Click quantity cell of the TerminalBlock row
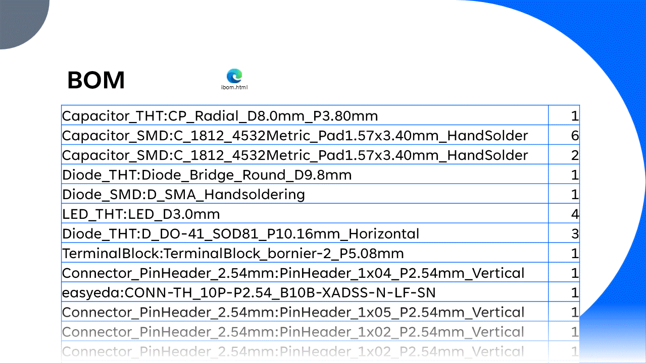646x363 pixels. [564, 254]
